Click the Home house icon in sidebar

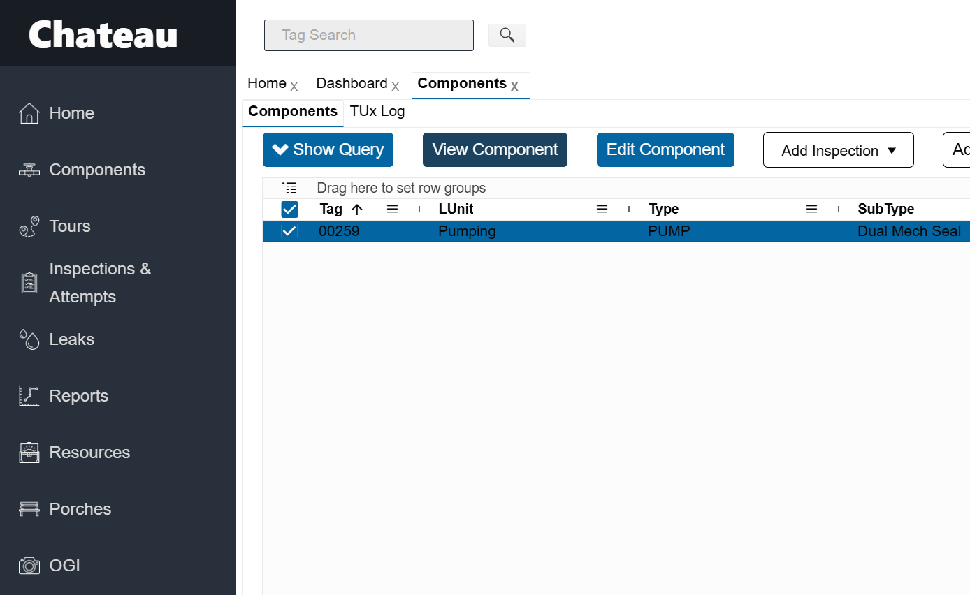click(29, 113)
